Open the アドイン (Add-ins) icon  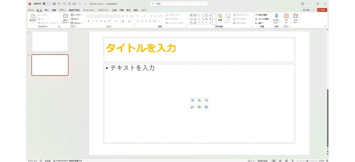point(286,16)
